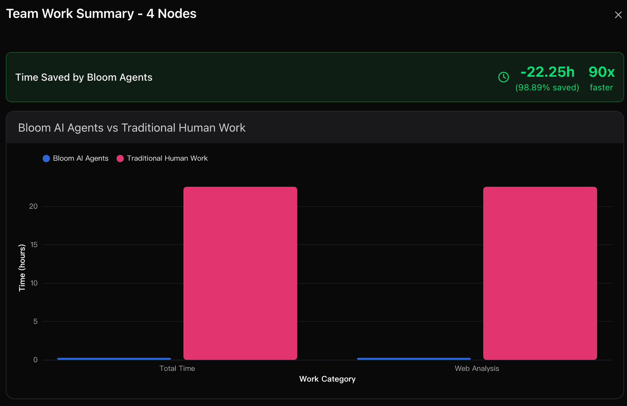Click the Team Work Summary - 4 Nodes title

pyautogui.click(x=101, y=14)
